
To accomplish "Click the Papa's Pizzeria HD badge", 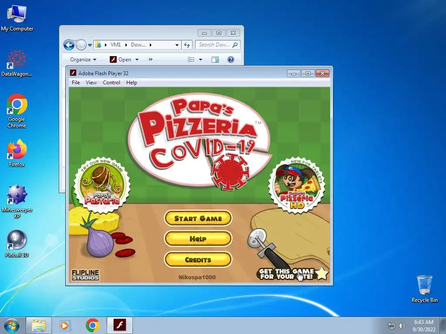I will 297,186.
